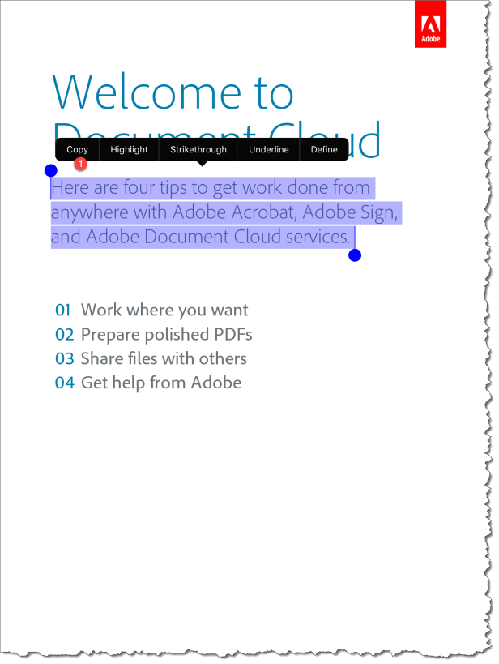Click the Adobe logo badge
Image resolution: width=499 pixels, height=664 pixels.
(430, 24)
